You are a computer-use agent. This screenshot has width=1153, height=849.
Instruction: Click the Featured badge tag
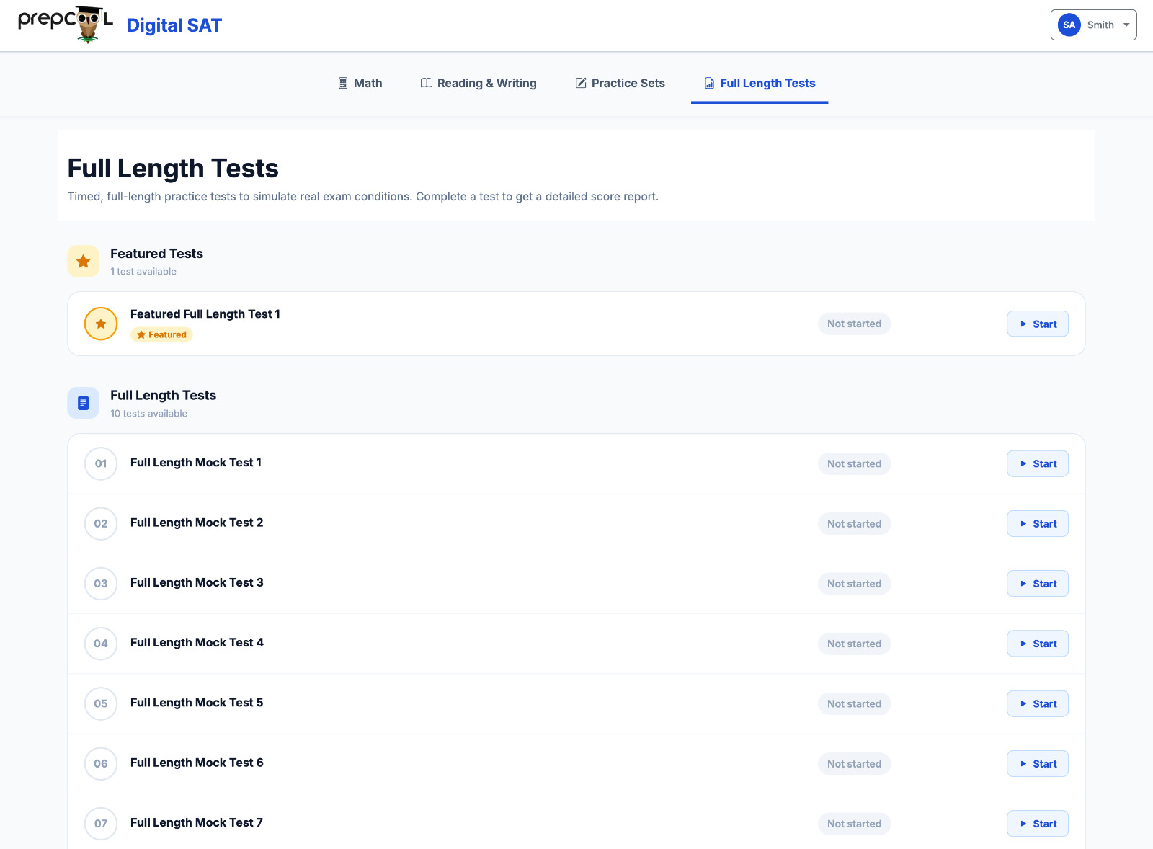pos(161,334)
